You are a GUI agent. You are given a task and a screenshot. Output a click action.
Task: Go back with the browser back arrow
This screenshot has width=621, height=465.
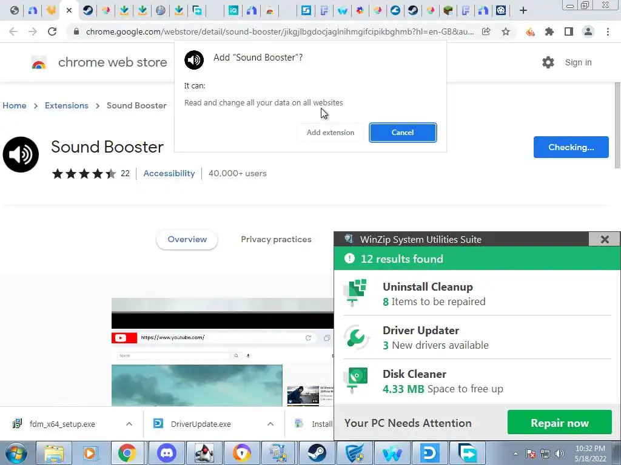(13, 31)
